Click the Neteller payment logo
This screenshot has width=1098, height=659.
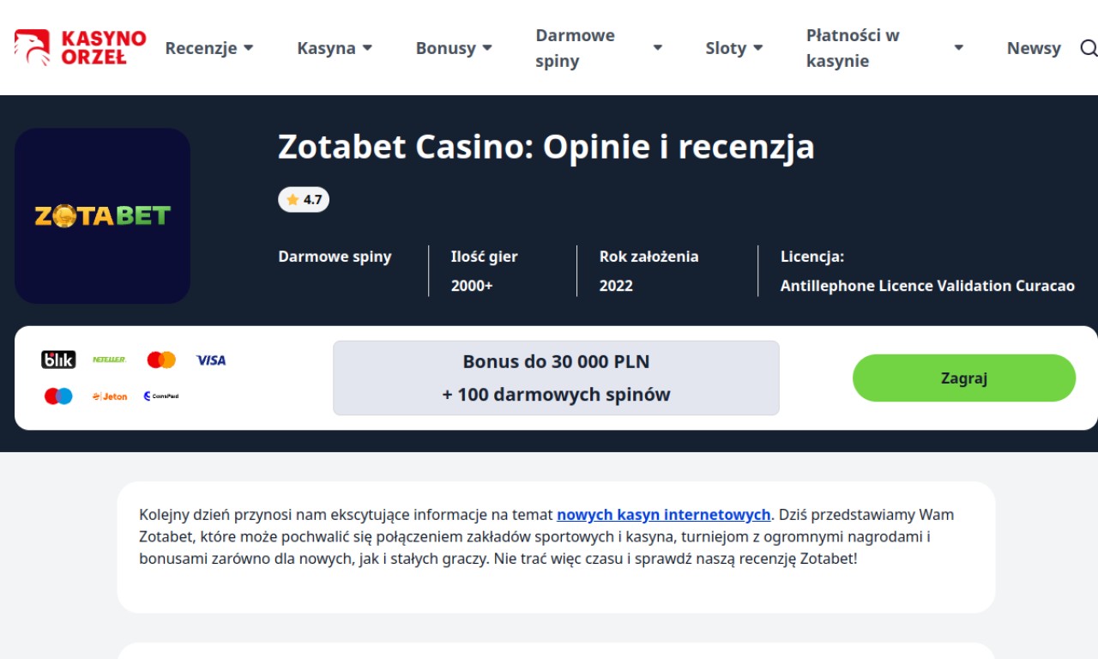tap(109, 360)
